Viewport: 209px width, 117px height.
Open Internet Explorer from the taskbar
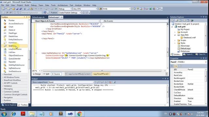tap(13, 114)
